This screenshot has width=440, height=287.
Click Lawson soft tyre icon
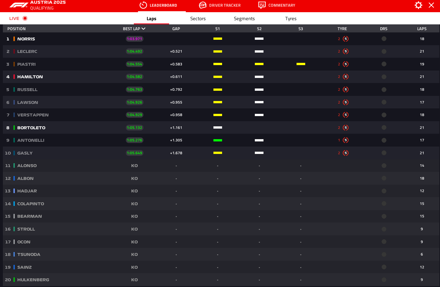click(x=346, y=102)
